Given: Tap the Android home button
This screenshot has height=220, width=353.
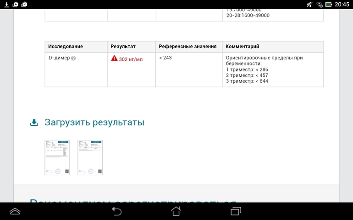Looking at the screenshot, I should (x=176, y=211).
